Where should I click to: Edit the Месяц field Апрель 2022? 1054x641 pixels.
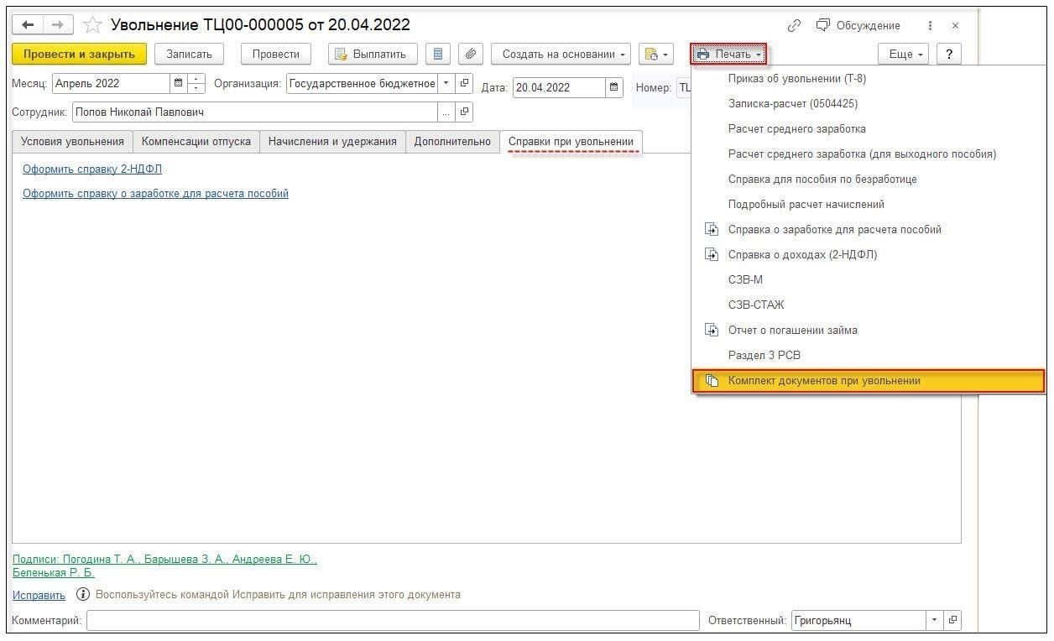[x=112, y=84]
